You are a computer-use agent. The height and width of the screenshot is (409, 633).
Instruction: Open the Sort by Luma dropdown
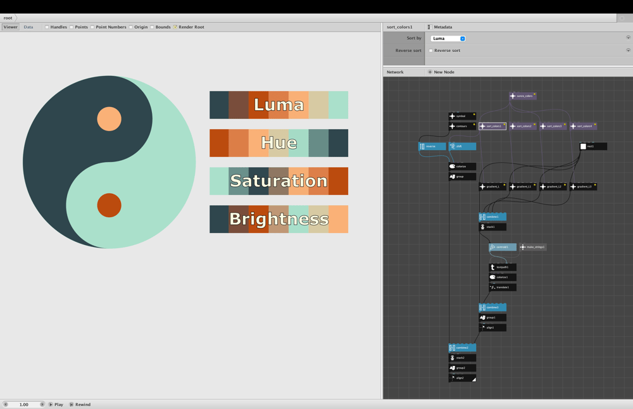(448, 39)
